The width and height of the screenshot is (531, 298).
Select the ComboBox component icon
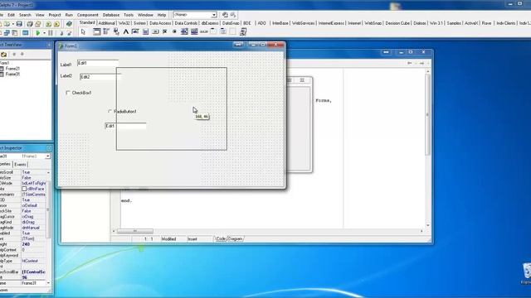(x=194, y=31)
